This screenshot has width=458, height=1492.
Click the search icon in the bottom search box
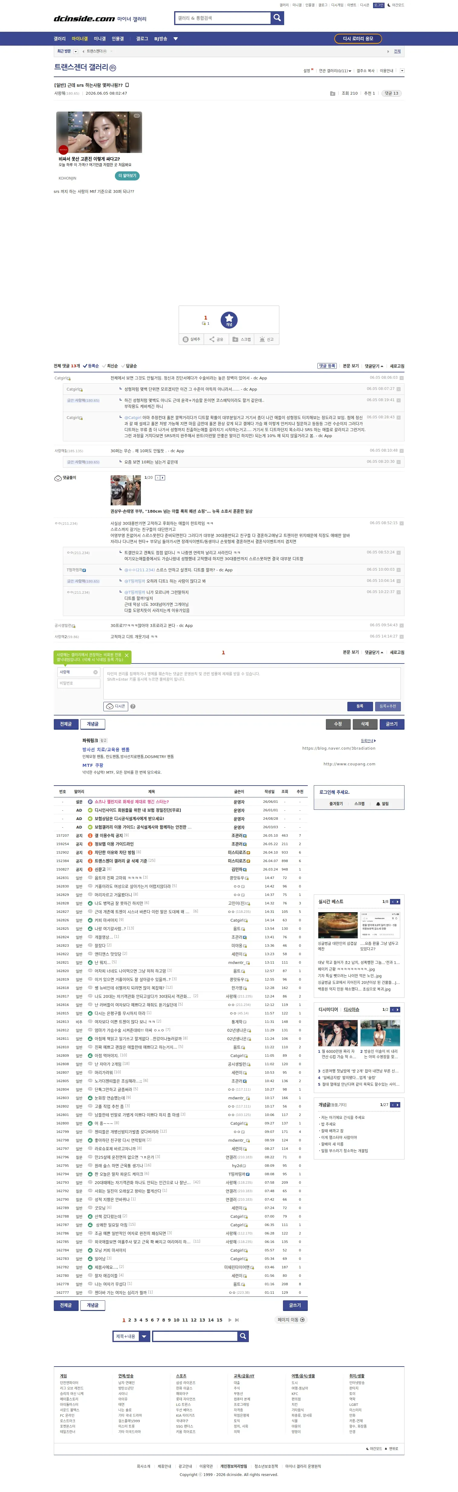pyautogui.click(x=243, y=1336)
